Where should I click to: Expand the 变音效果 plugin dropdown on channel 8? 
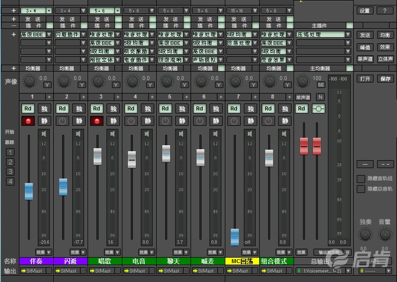click(290, 60)
